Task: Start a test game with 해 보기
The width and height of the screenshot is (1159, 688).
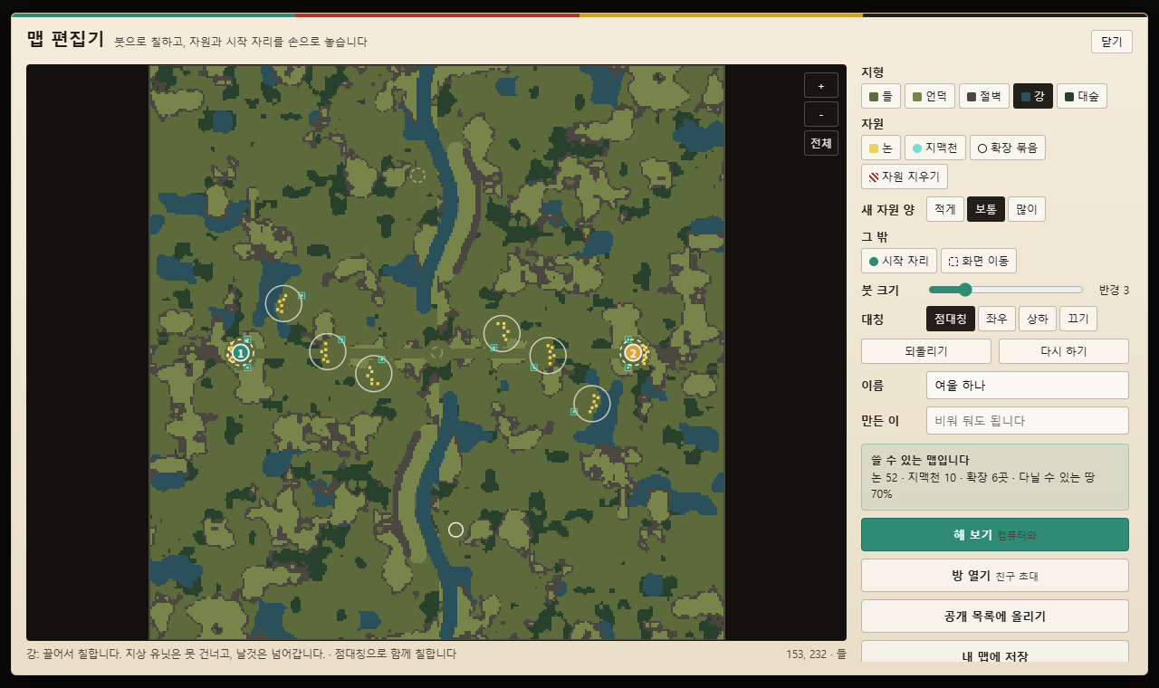Action: pyautogui.click(x=994, y=534)
